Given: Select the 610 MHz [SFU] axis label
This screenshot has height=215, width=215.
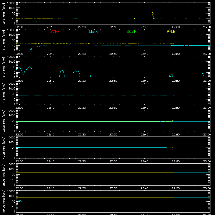Looking at the screenshot, I should pos(4,67).
